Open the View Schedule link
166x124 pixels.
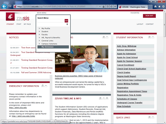[124, 106]
